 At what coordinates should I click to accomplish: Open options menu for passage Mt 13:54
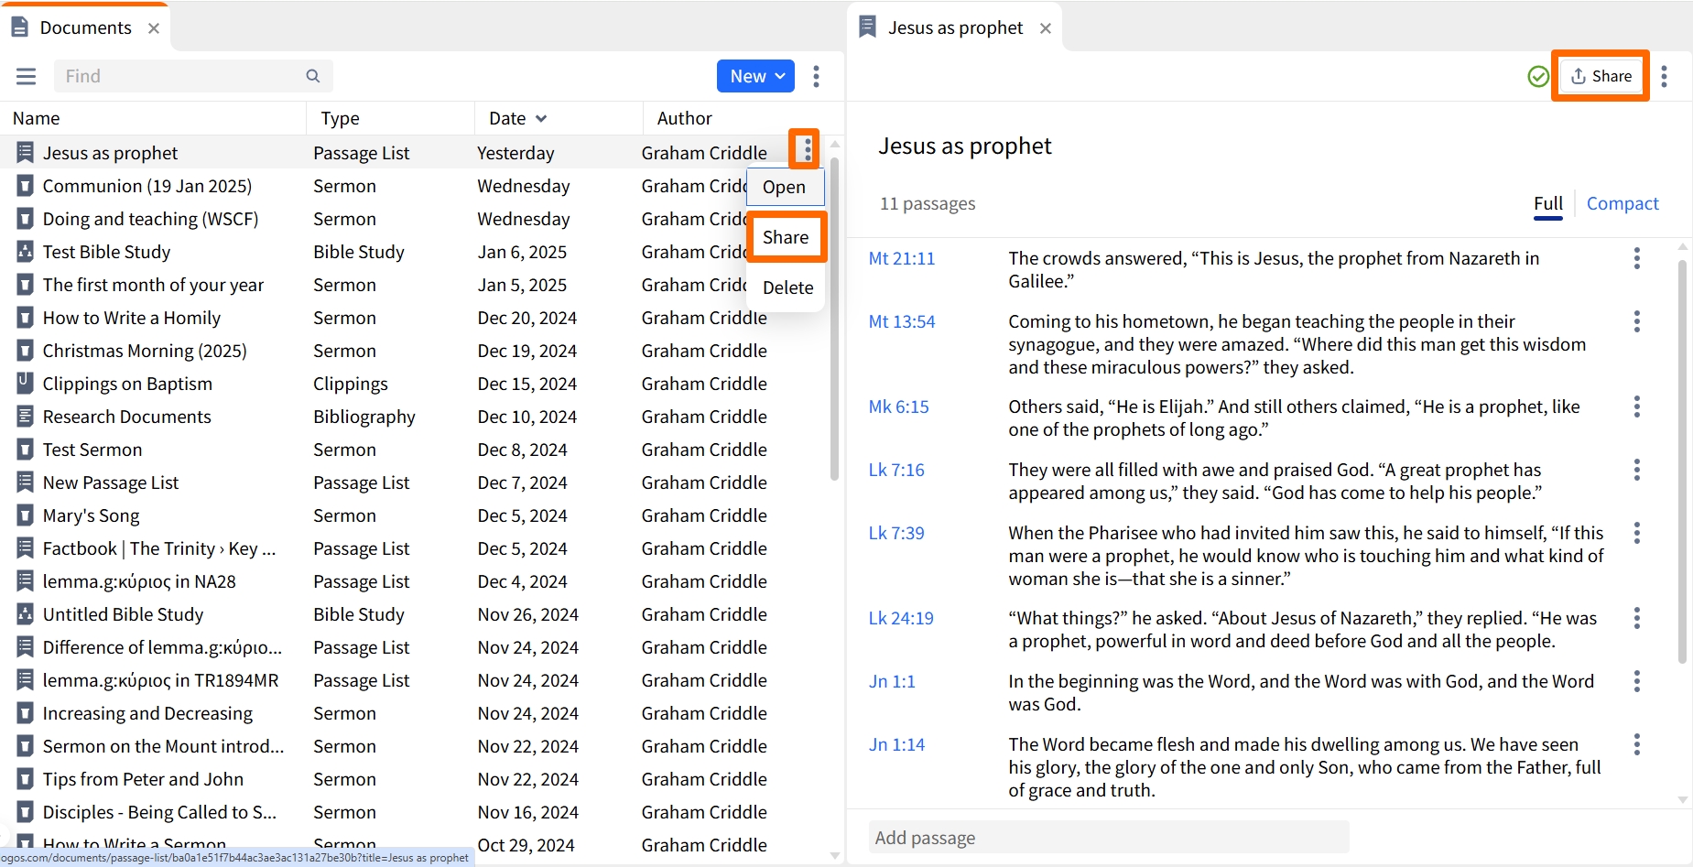tap(1637, 321)
